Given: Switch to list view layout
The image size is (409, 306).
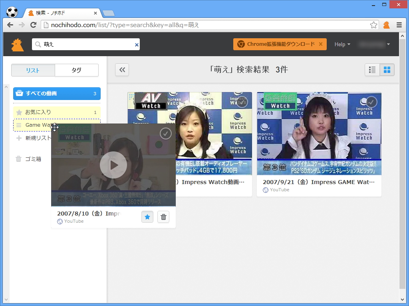Looking at the screenshot, I should coord(372,69).
